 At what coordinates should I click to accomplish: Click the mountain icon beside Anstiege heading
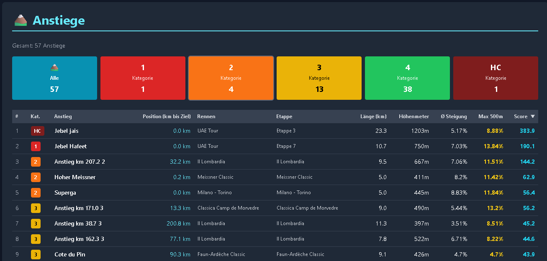(x=21, y=20)
